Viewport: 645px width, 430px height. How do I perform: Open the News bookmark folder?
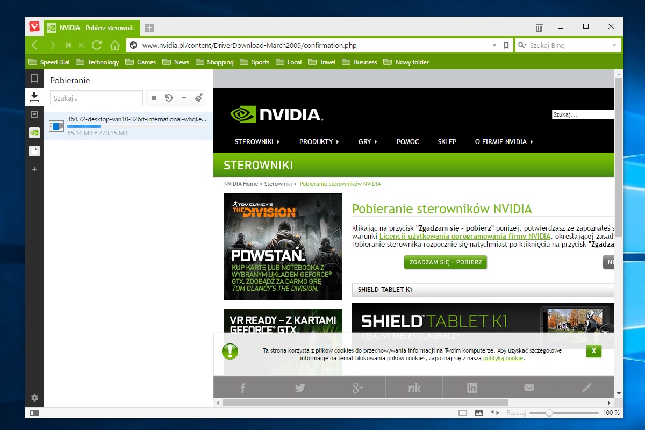pyautogui.click(x=176, y=62)
